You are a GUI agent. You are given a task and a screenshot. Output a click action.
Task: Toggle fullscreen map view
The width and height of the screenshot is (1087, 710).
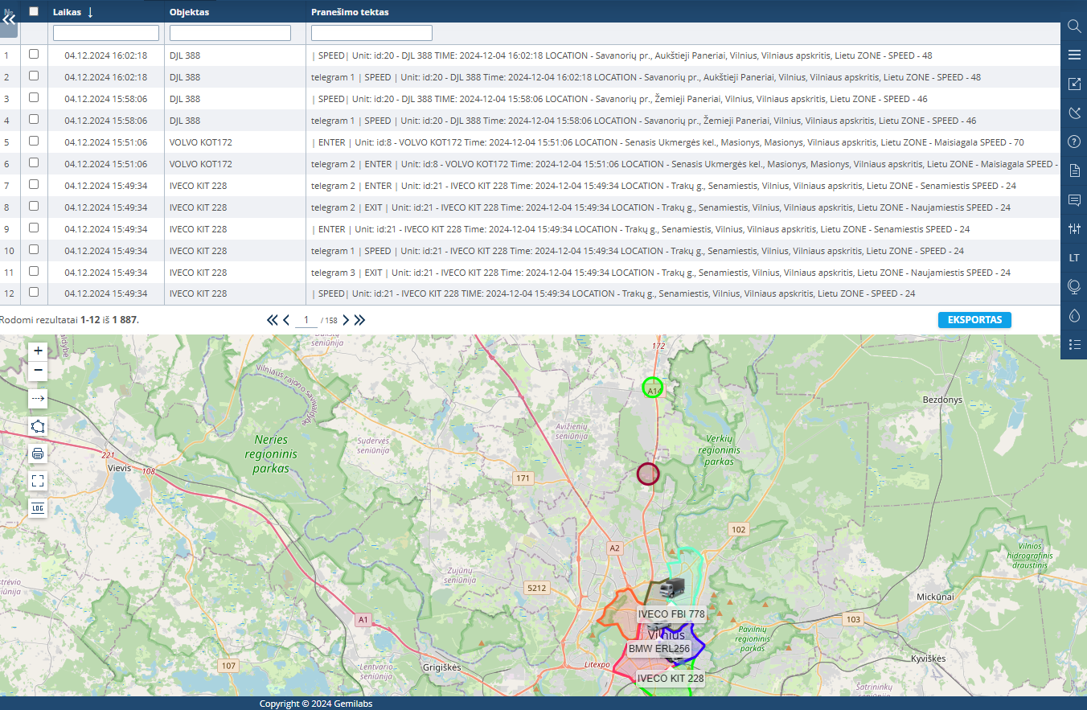[38, 481]
